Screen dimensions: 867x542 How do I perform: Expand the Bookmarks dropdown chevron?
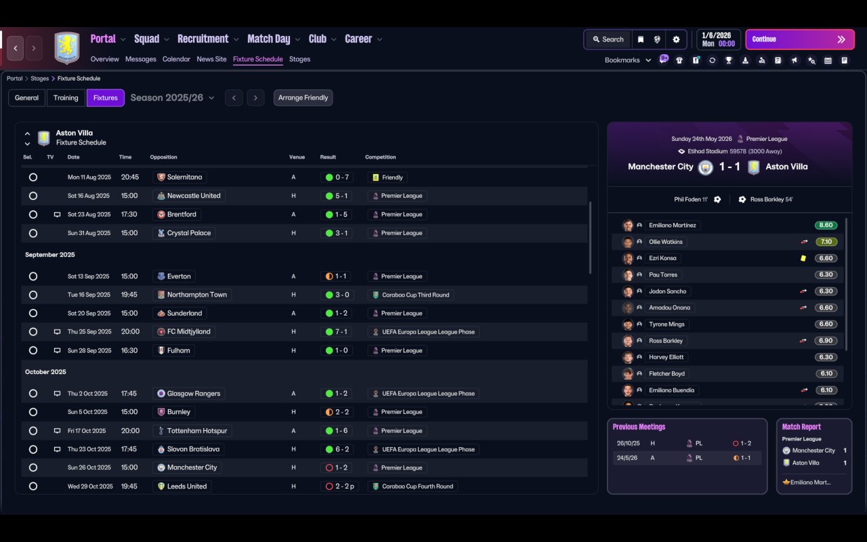coord(648,60)
